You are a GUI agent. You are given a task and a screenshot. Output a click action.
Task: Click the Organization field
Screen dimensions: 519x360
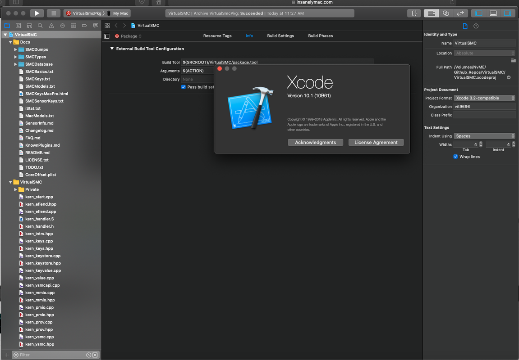click(x=484, y=106)
